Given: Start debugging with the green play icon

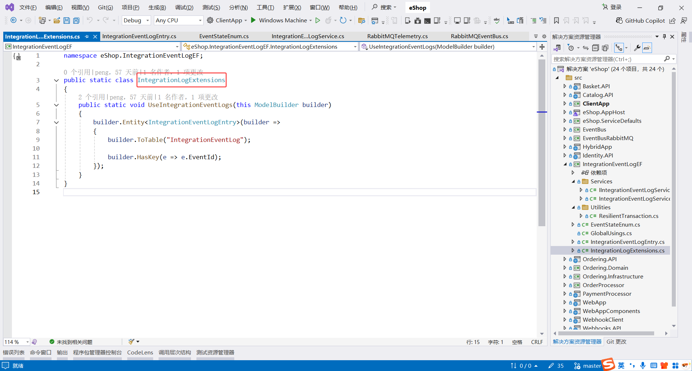Looking at the screenshot, I should click(x=253, y=20).
